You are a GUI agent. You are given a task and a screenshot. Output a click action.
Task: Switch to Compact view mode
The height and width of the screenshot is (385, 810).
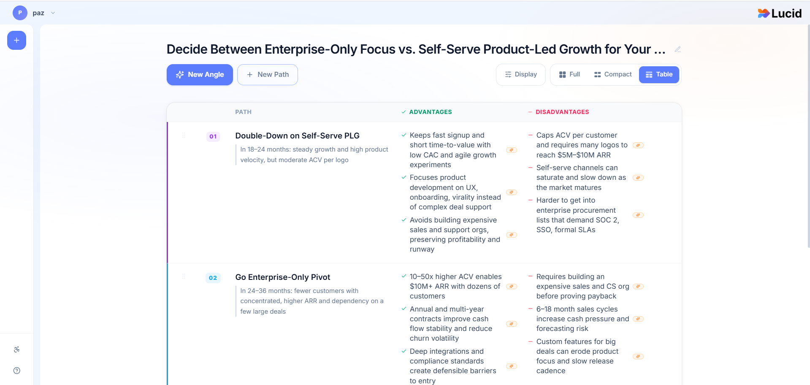tap(613, 75)
